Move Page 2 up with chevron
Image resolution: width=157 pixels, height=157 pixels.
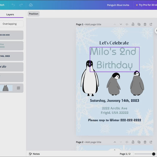click(115, 142)
